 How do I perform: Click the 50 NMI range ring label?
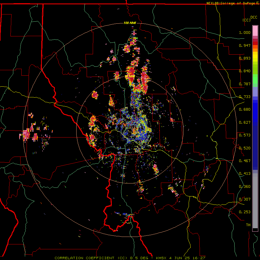(x=130, y=77)
